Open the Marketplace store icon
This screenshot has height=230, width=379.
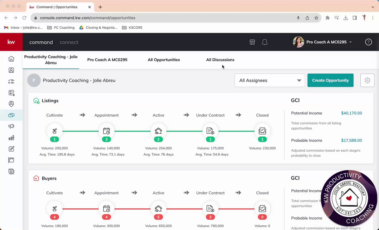(x=252, y=42)
